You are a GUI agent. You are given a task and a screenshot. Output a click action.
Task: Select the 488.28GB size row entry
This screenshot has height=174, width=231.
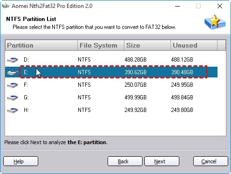click(x=136, y=60)
